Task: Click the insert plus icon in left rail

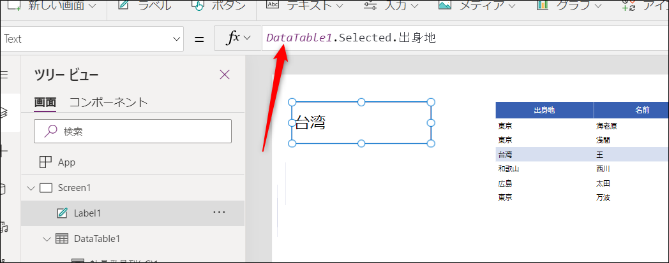Action: click(4, 151)
